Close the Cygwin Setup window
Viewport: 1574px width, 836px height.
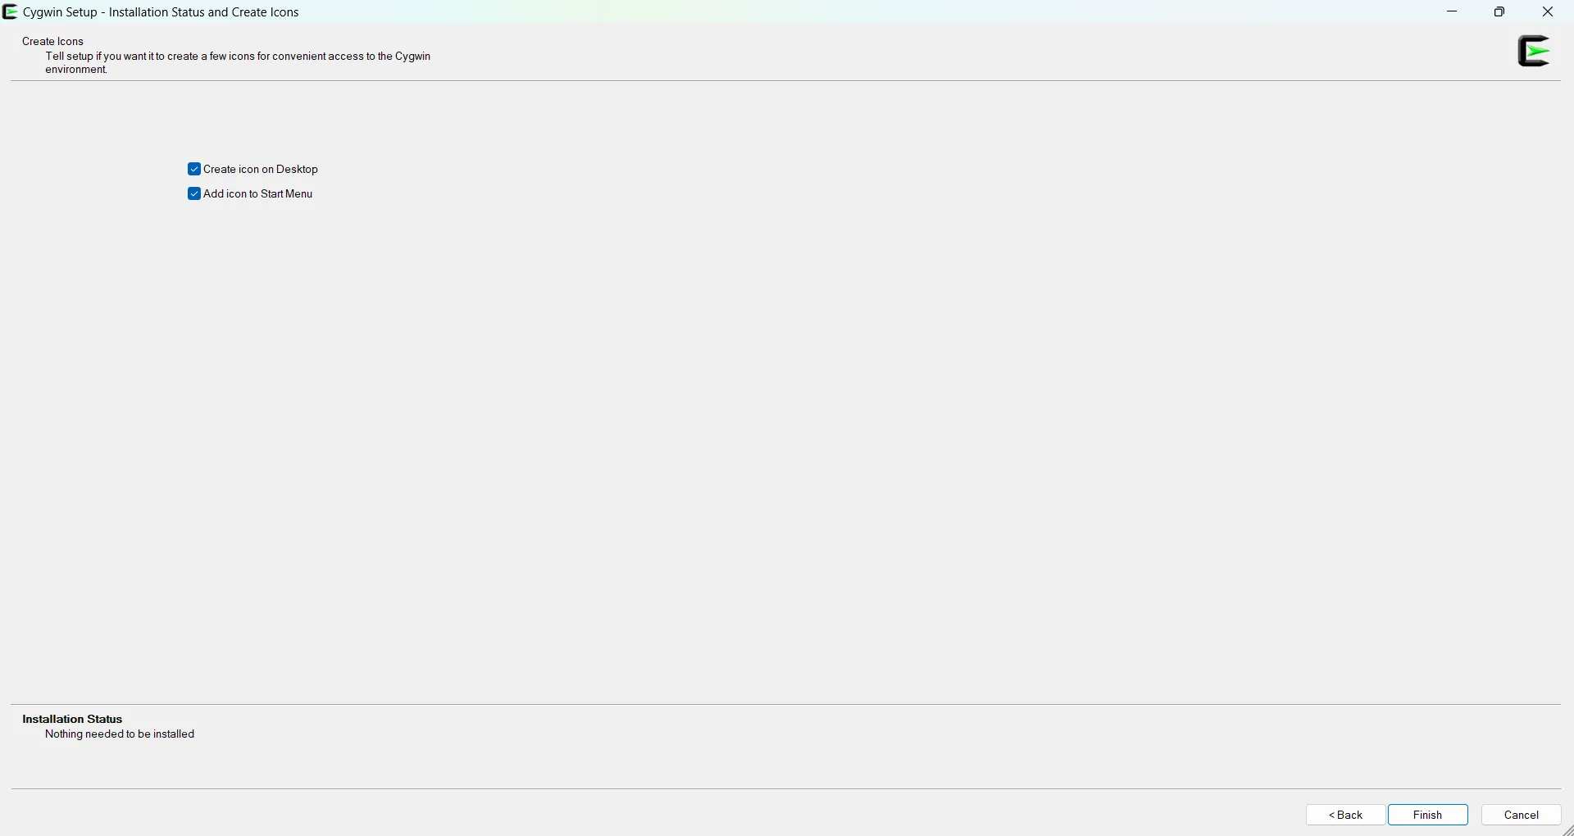[x=1548, y=12]
